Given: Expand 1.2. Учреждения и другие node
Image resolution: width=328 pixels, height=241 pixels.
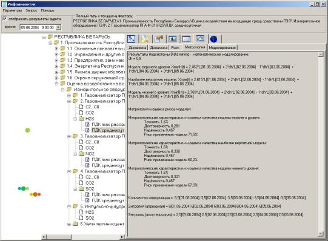Looking at the screenshot, I should (x=56, y=54).
